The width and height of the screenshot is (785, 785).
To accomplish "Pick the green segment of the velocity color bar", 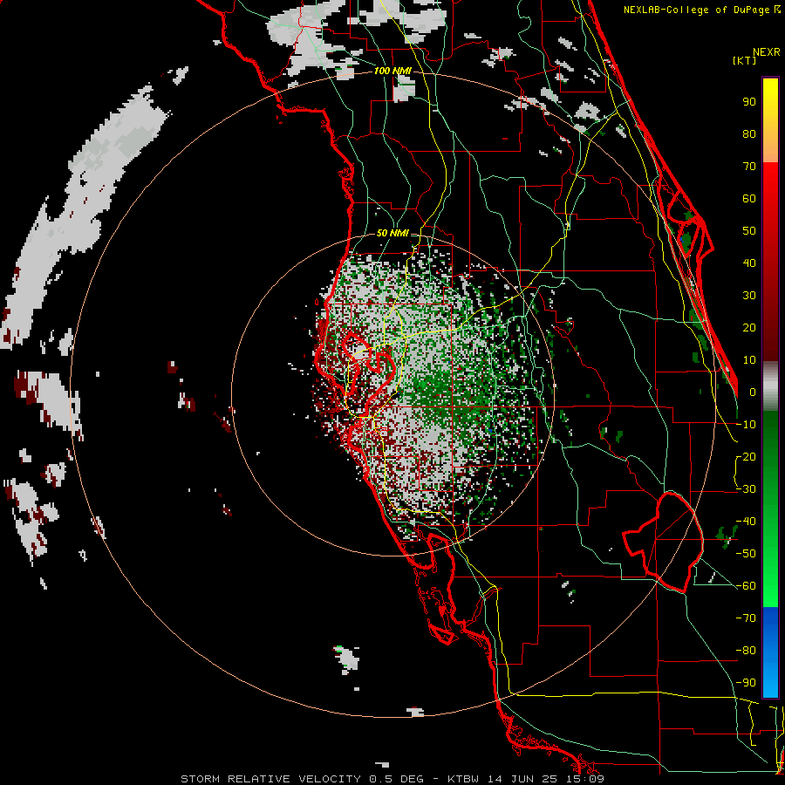I will pos(770,509).
